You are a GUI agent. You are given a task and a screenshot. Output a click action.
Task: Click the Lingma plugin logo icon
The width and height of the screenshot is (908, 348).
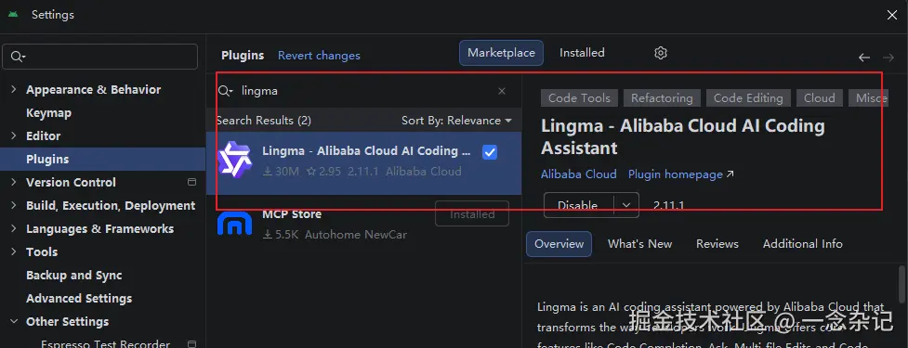point(234,161)
